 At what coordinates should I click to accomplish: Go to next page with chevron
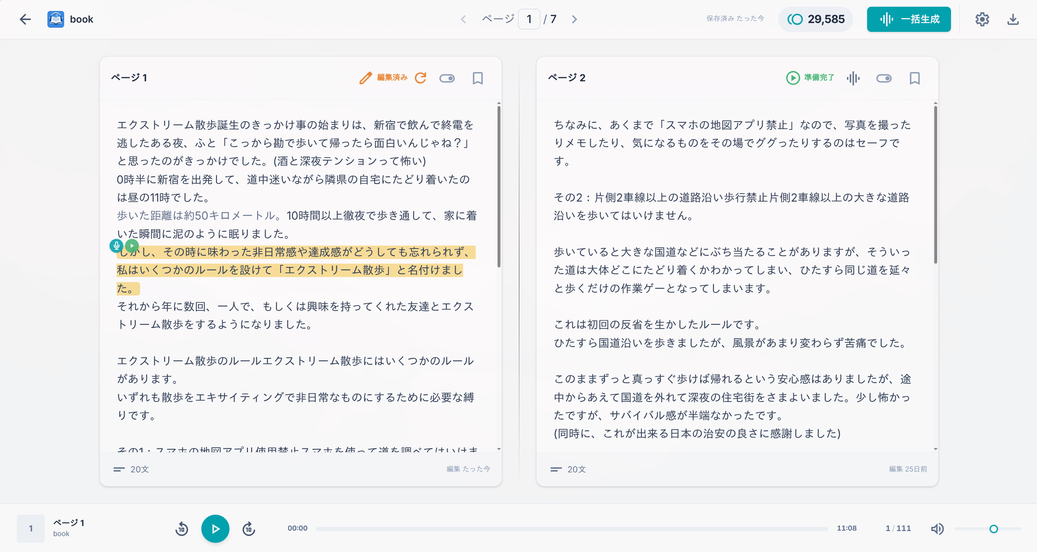574,19
